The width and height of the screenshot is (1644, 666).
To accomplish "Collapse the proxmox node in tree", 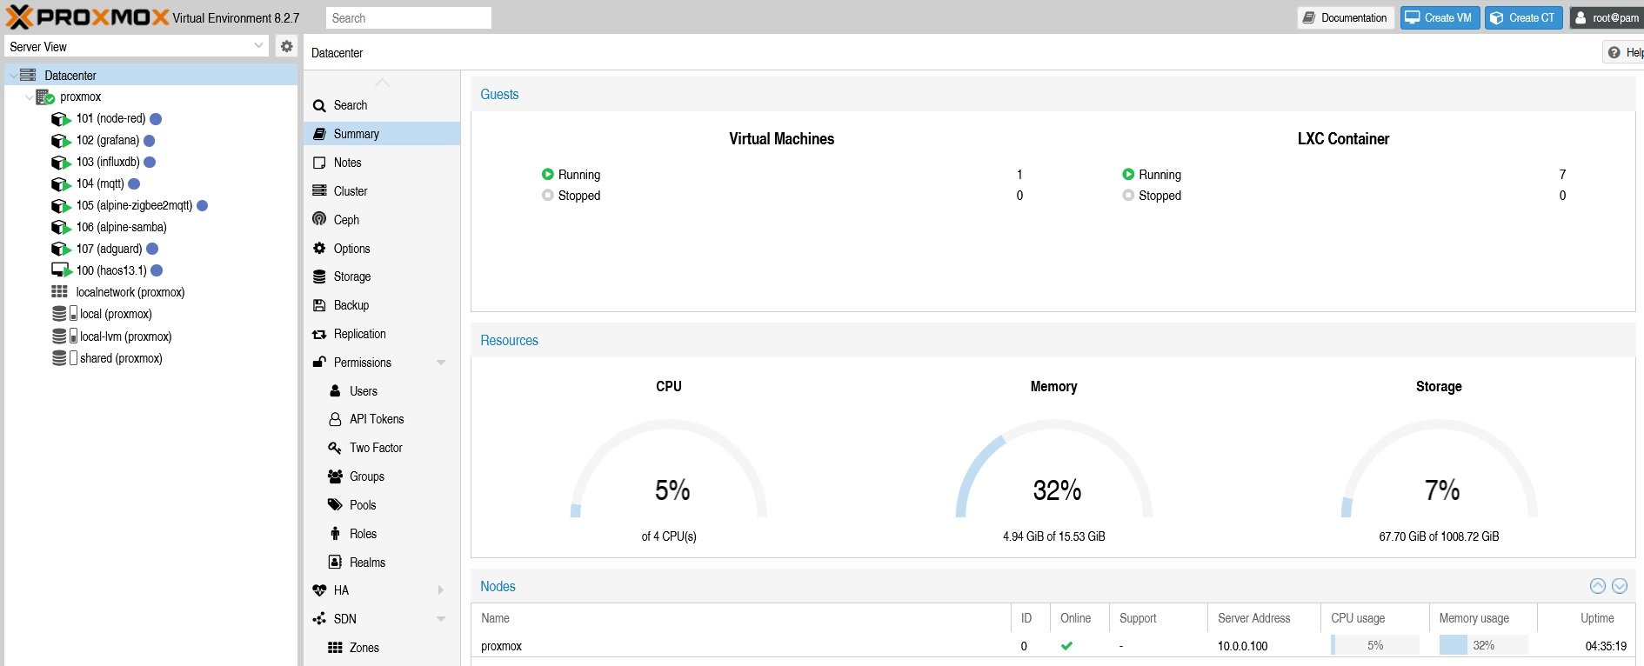I will pyautogui.click(x=30, y=97).
